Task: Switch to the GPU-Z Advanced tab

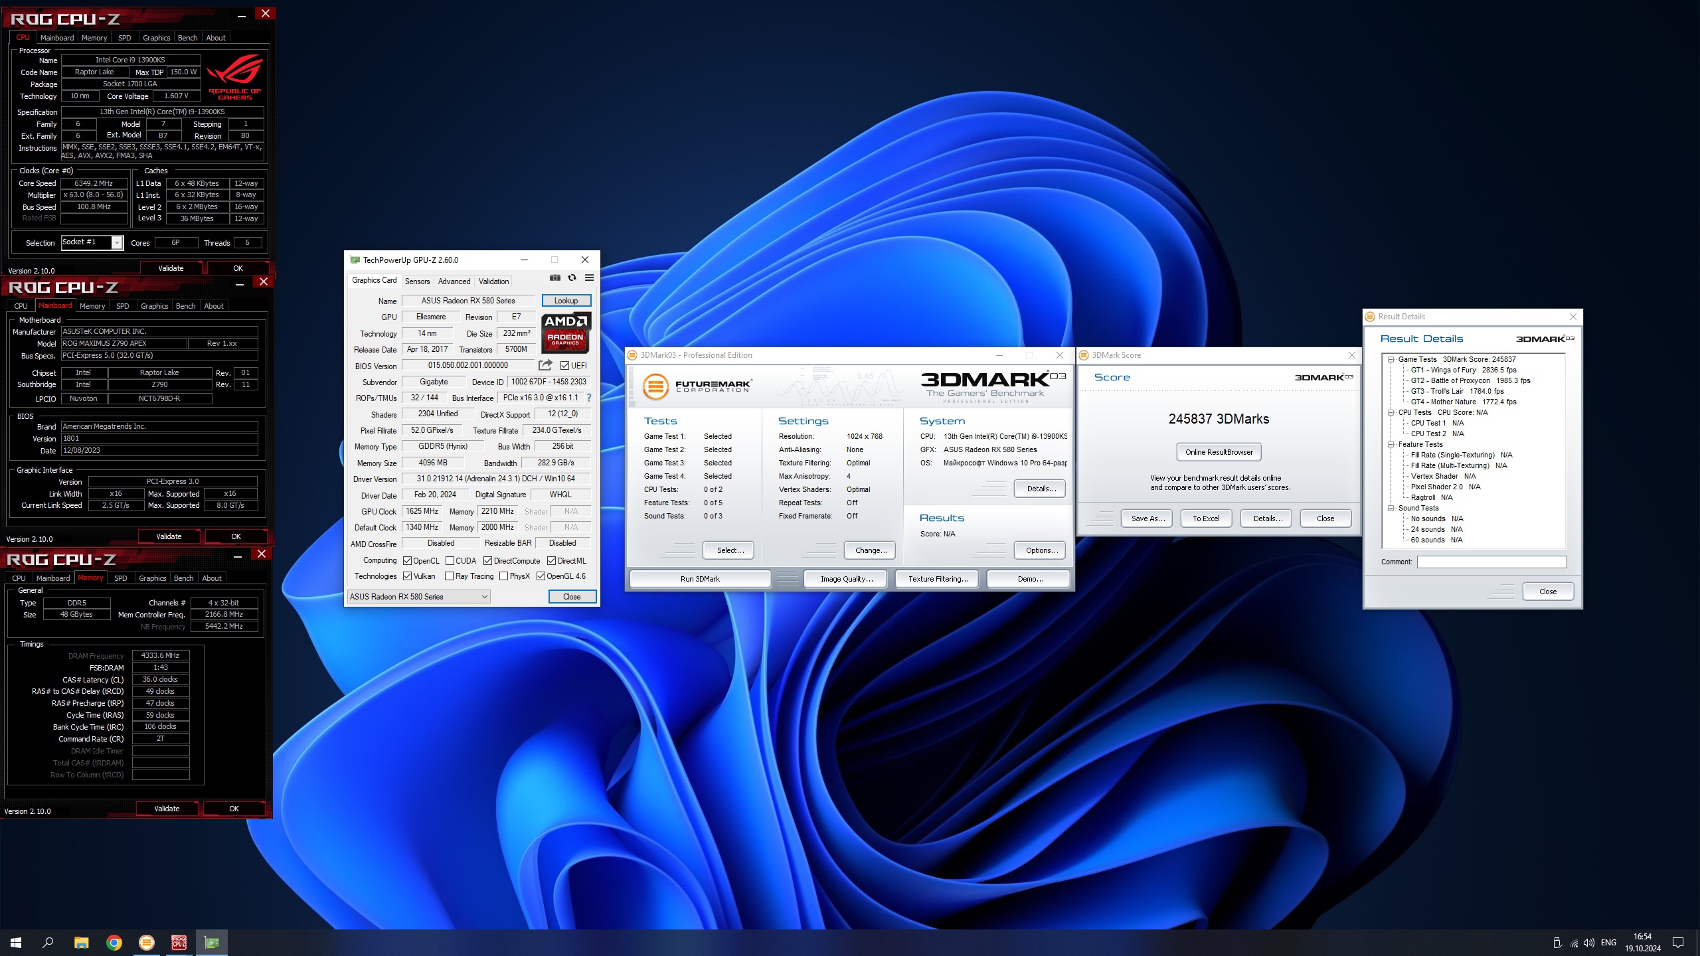Action: [454, 281]
